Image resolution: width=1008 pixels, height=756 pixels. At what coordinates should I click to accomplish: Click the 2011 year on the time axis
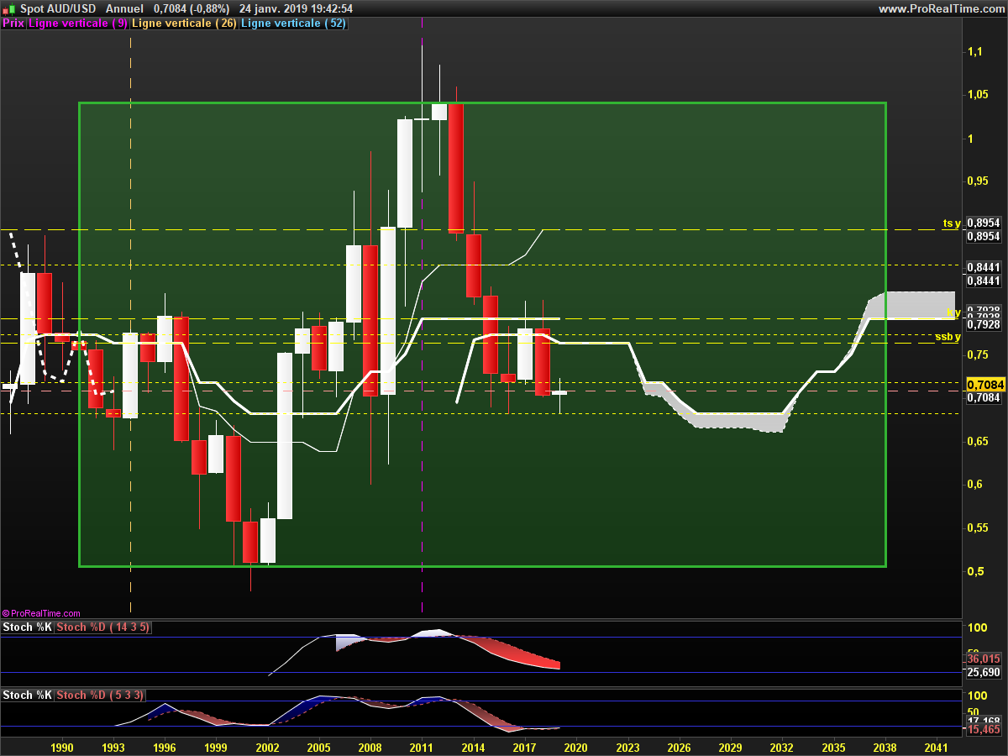point(422,748)
